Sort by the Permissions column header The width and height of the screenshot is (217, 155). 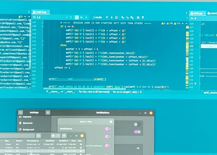pyautogui.click(x=33, y=141)
